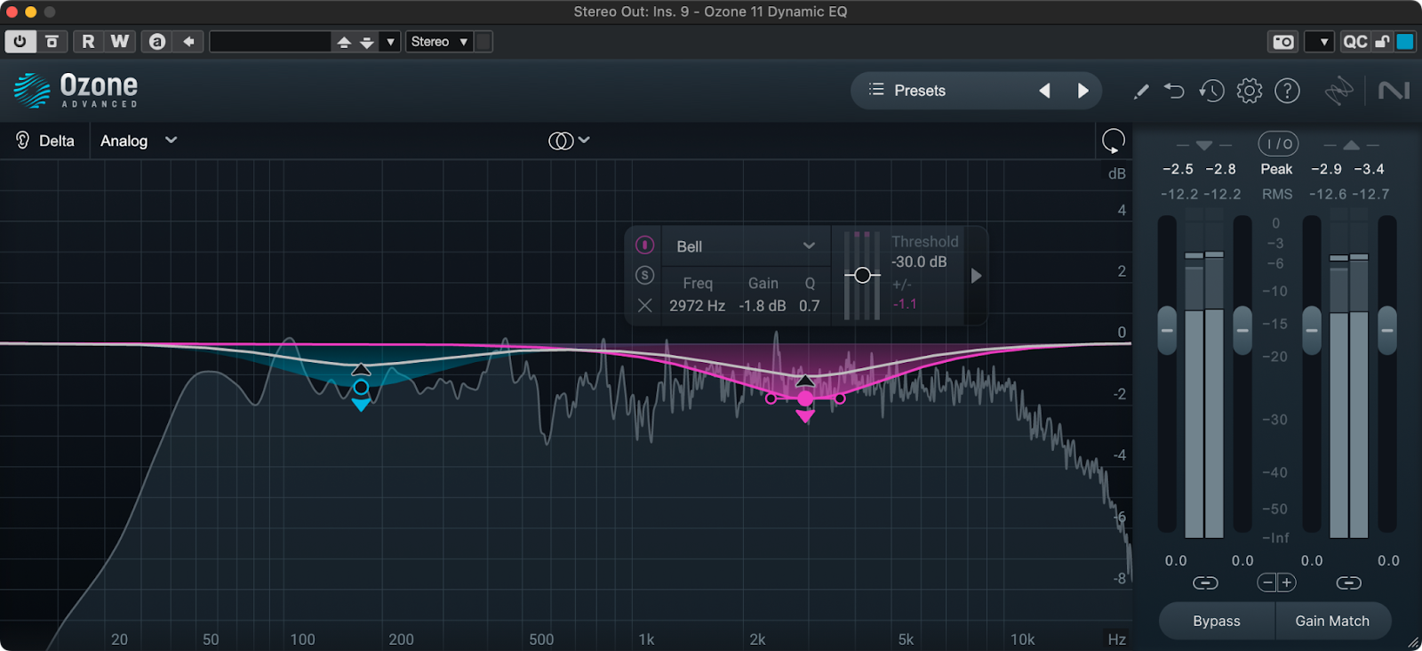Open the Bell filter shape dropdown
Screen dimensions: 1422x651
pyautogui.click(x=745, y=246)
